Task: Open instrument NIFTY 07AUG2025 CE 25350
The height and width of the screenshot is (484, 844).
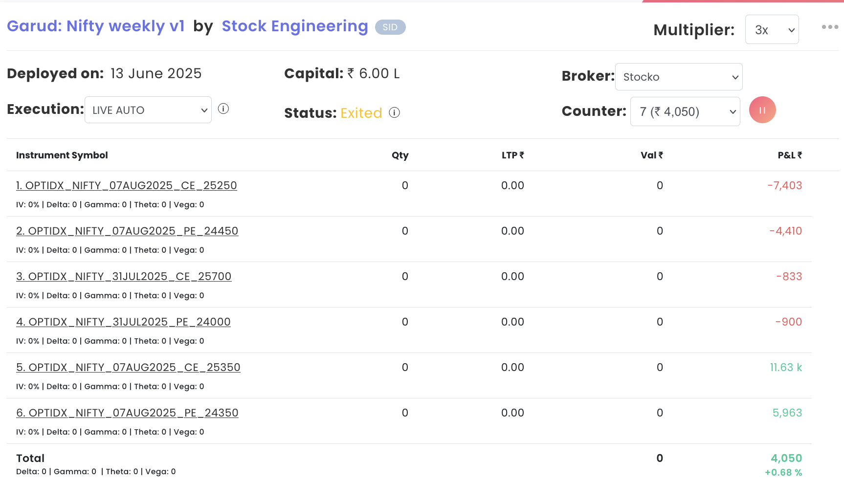Action: pyautogui.click(x=128, y=368)
